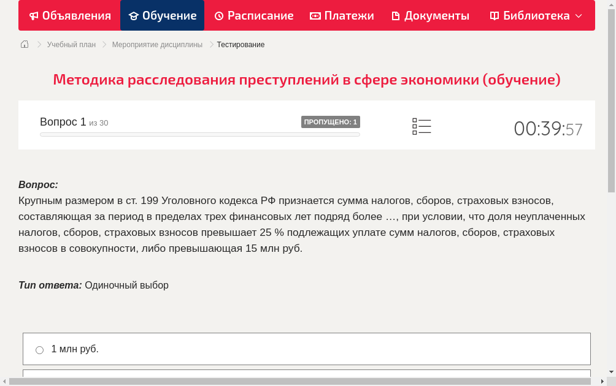616x386 pixels.
Task: Click the clock icon next to Расписание
Action: [218, 15]
